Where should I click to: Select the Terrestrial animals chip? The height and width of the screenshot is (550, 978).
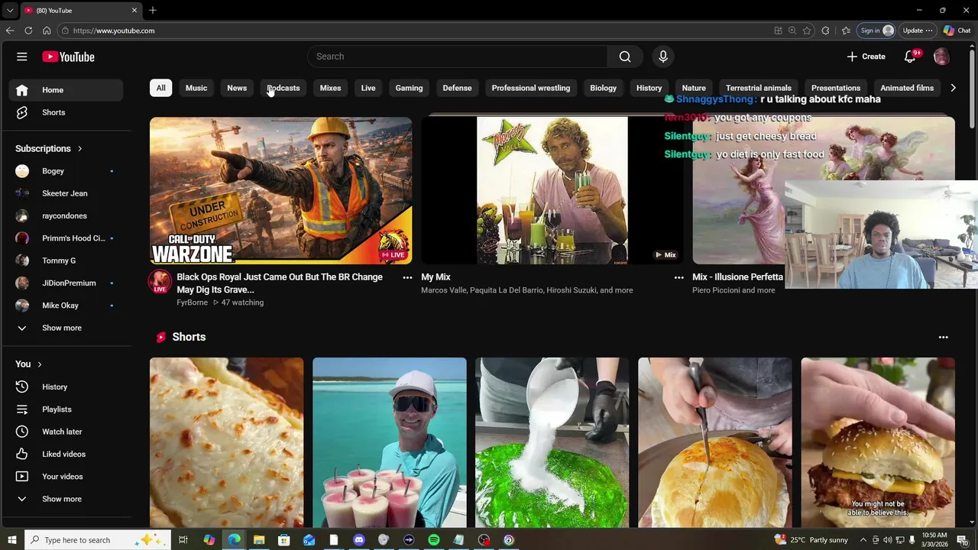pyautogui.click(x=759, y=88)
